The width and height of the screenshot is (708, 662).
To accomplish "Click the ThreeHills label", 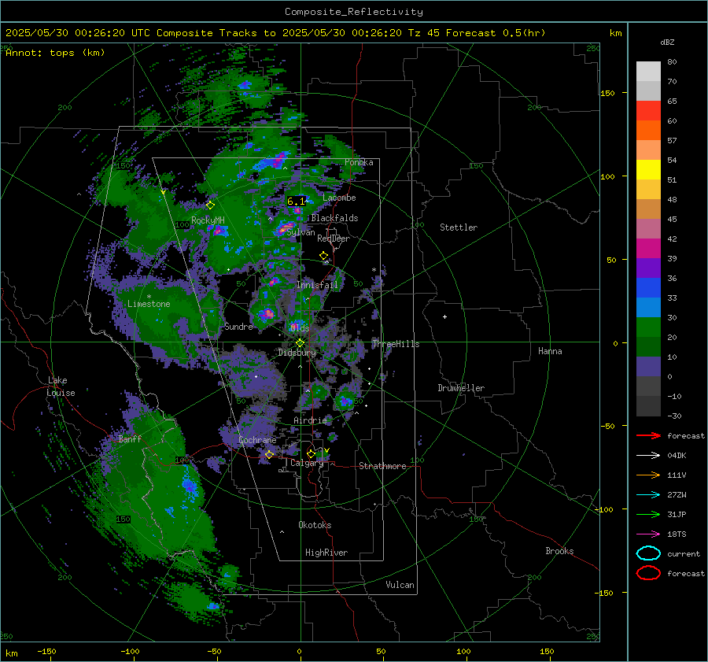I will tap(396, 344).
